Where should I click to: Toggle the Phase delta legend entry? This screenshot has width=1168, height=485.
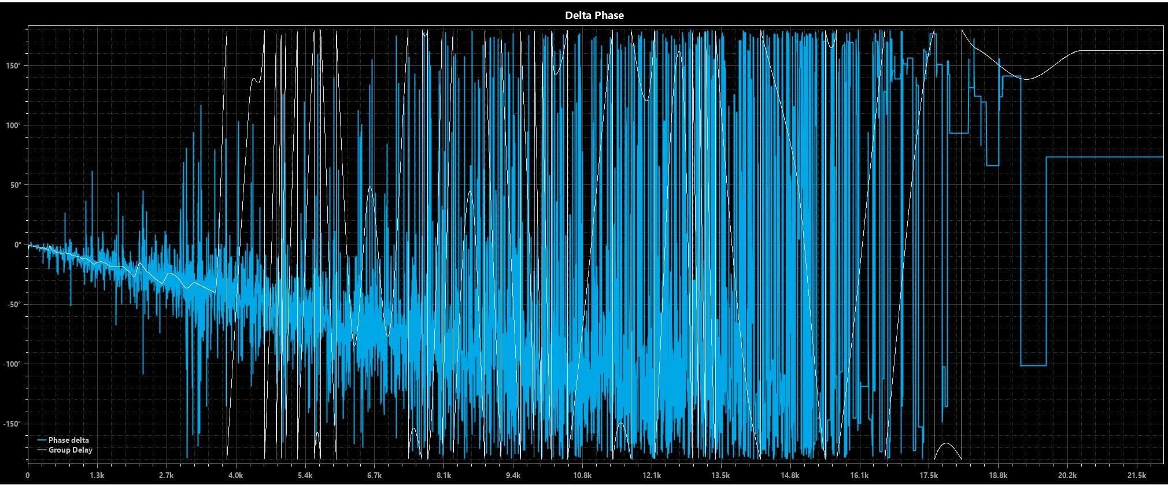63,440
